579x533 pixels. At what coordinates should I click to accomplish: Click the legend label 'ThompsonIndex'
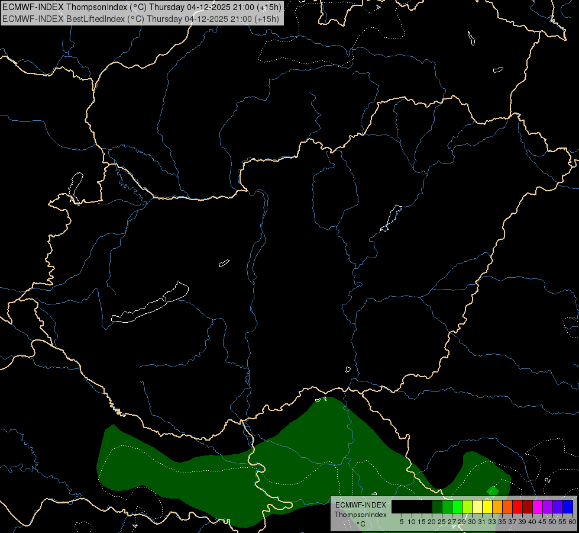(361, 515)
